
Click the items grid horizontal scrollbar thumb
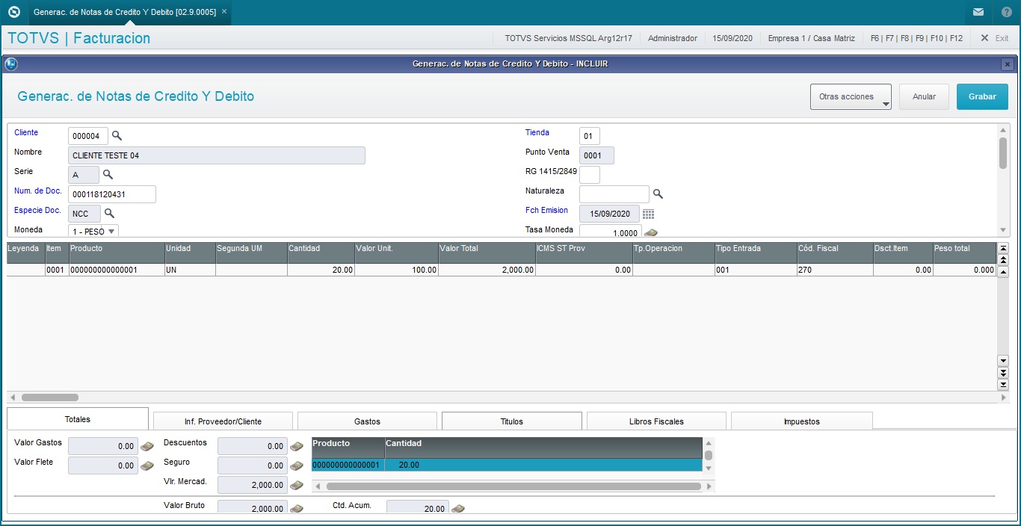(x=50, y=397)
